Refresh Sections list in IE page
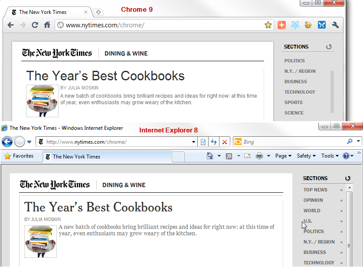The image size is (363, 267). coord(348,178)
